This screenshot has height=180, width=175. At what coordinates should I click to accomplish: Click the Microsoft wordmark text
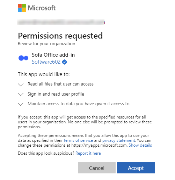(x=42, y=8)
